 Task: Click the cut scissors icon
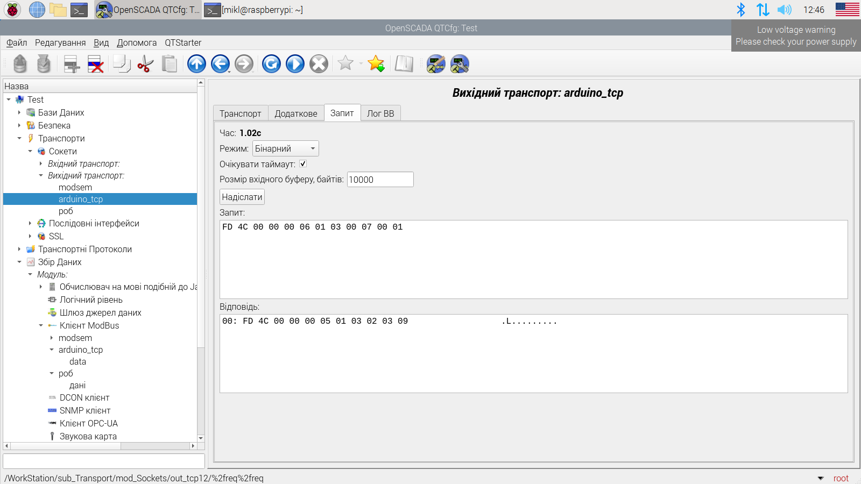click(x=145, y=64)
